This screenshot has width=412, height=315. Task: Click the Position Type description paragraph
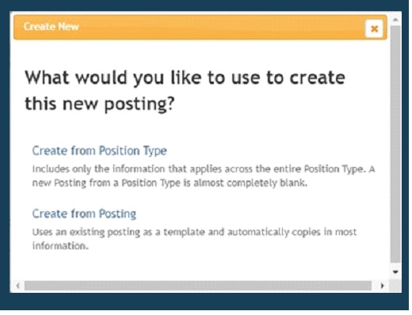(x=204, y=177)
